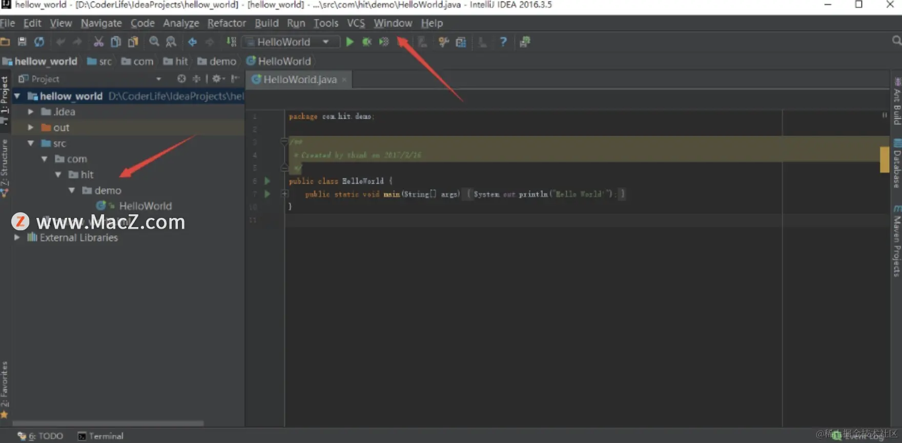Click the Synchronize refresh icon
Viewport: 902px width, 443px height.
39,42
